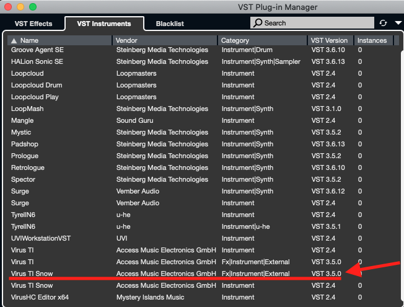Viewport: 404px width, 307px height.
Task: Open the Blacklist tab
Action: coord(170,24)
